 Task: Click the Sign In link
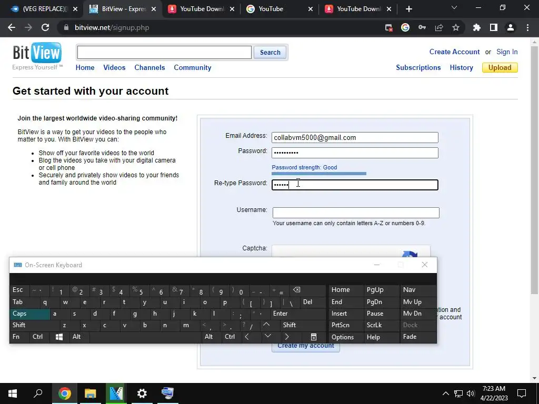507,52
